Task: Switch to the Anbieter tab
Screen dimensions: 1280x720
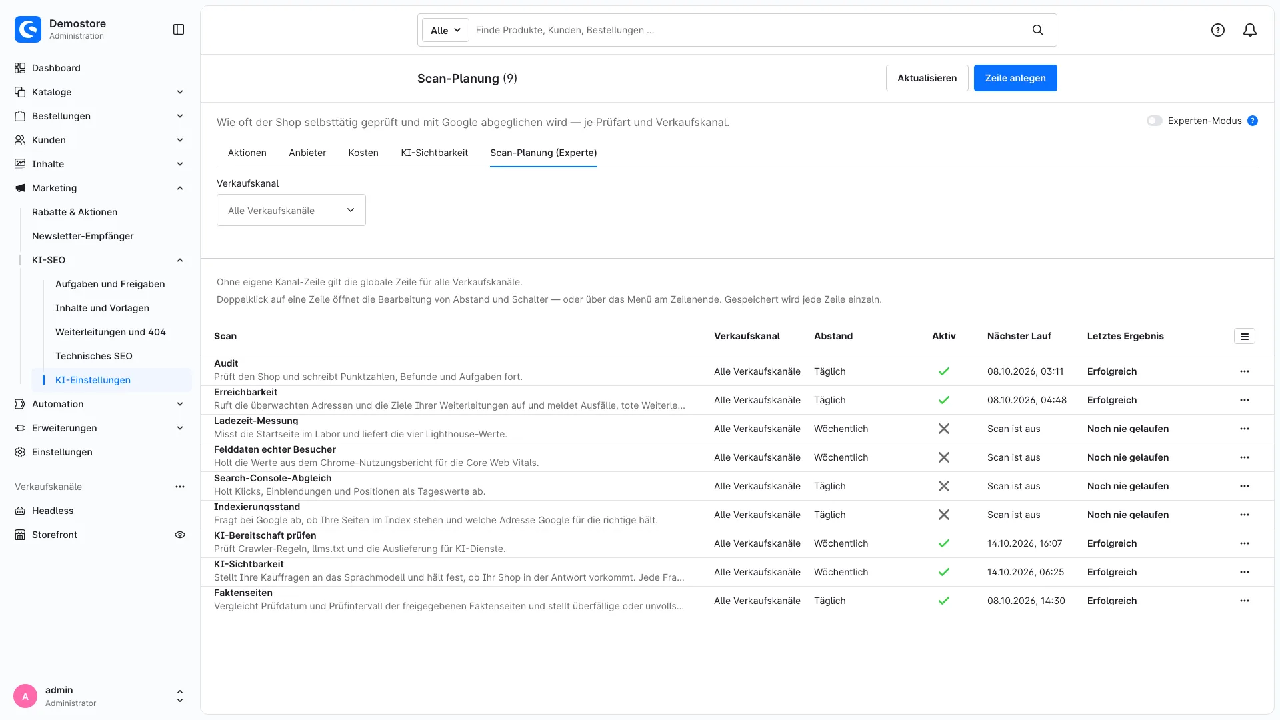Action: [307, 153]
